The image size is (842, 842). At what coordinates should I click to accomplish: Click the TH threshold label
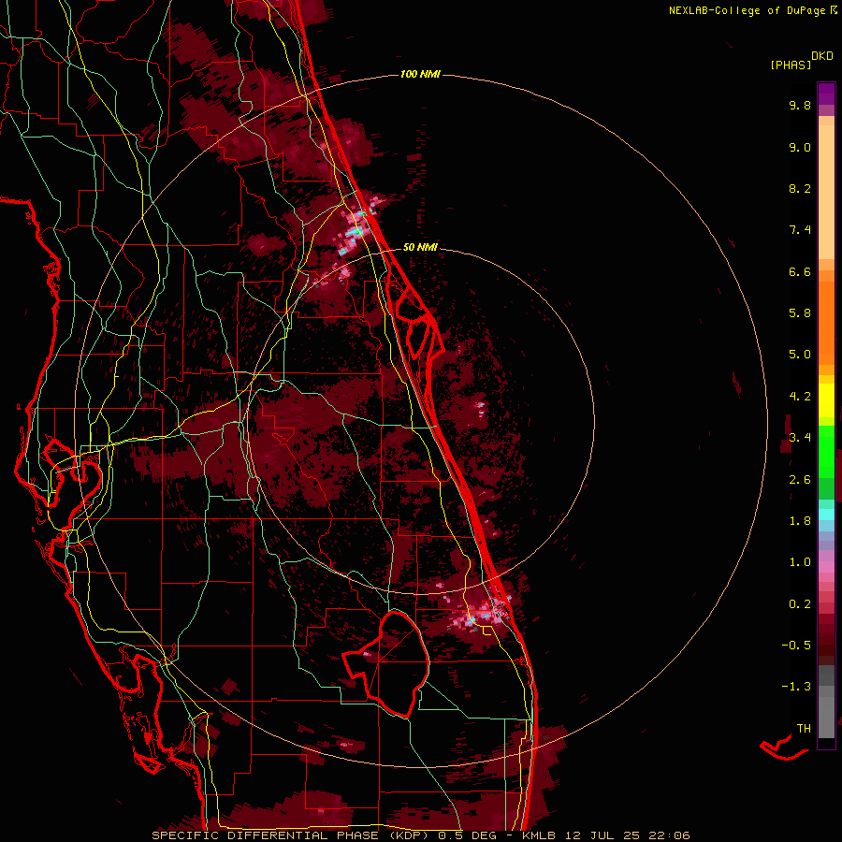point(804,729)
